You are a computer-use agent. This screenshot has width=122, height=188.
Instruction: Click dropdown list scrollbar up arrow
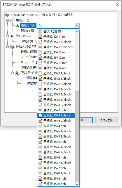click(x=77, y=31)
